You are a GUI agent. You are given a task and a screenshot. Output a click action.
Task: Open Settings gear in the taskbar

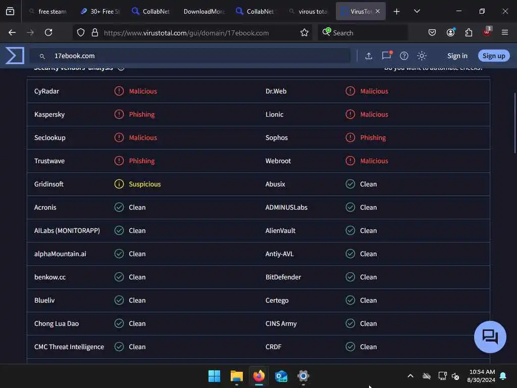303,376
